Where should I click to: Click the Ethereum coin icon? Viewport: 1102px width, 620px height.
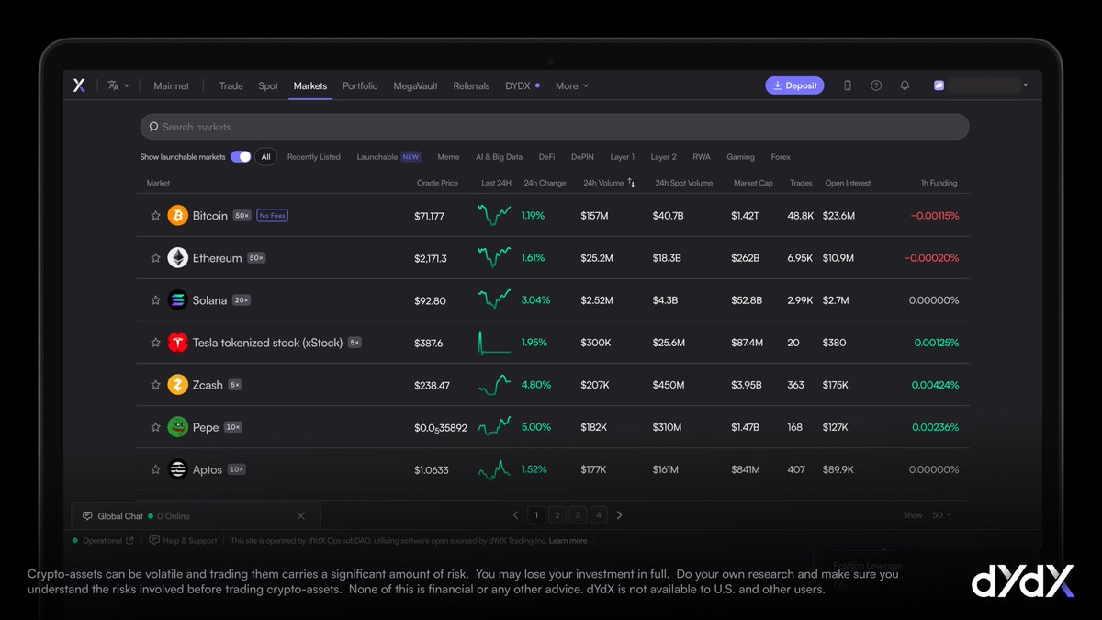point(177,258)
